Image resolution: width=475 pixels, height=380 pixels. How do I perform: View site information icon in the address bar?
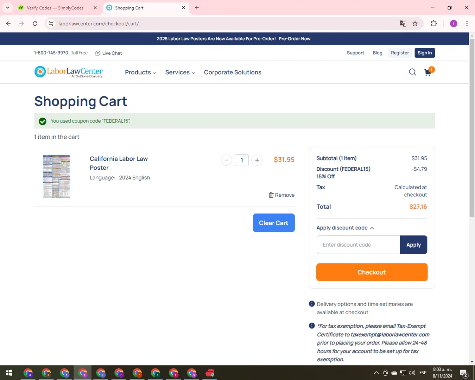(51, 23)
